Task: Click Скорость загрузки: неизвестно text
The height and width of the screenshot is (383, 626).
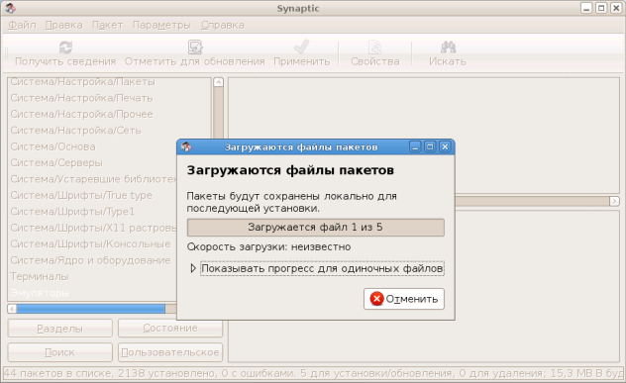Action: (268, 247)
